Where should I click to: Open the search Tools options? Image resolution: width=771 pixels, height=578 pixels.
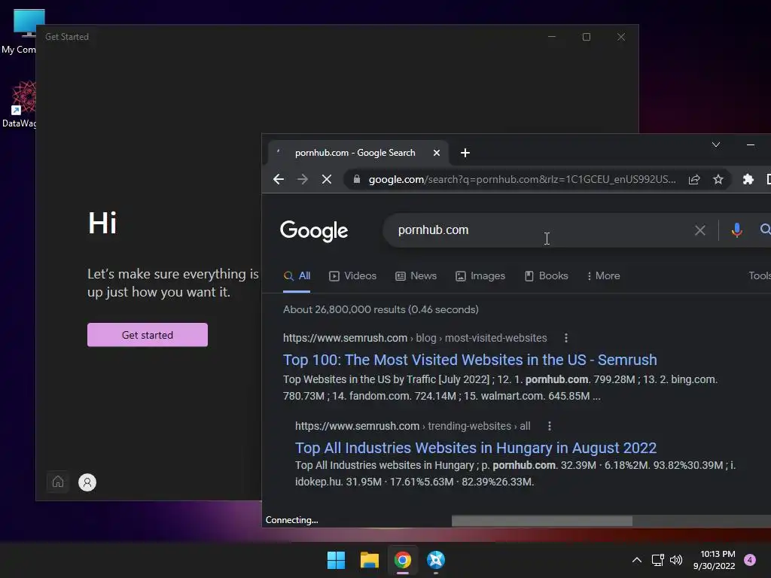click(x=759, y=276)
